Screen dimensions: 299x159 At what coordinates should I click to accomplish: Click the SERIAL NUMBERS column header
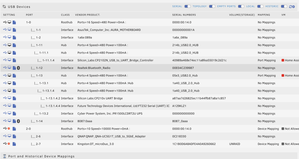point(184,15)
